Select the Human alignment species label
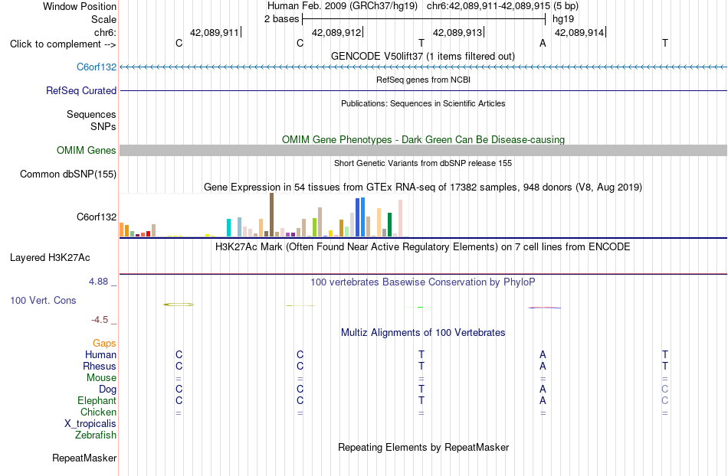This screenshot has width=728, height=476. click(x=100, y=354)
